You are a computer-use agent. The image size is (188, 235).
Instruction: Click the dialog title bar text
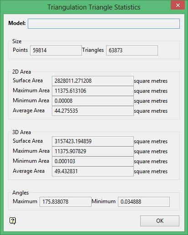click(x=94, y=7)
